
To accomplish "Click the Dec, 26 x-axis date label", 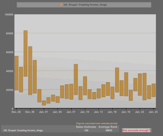I will (16, 112).
